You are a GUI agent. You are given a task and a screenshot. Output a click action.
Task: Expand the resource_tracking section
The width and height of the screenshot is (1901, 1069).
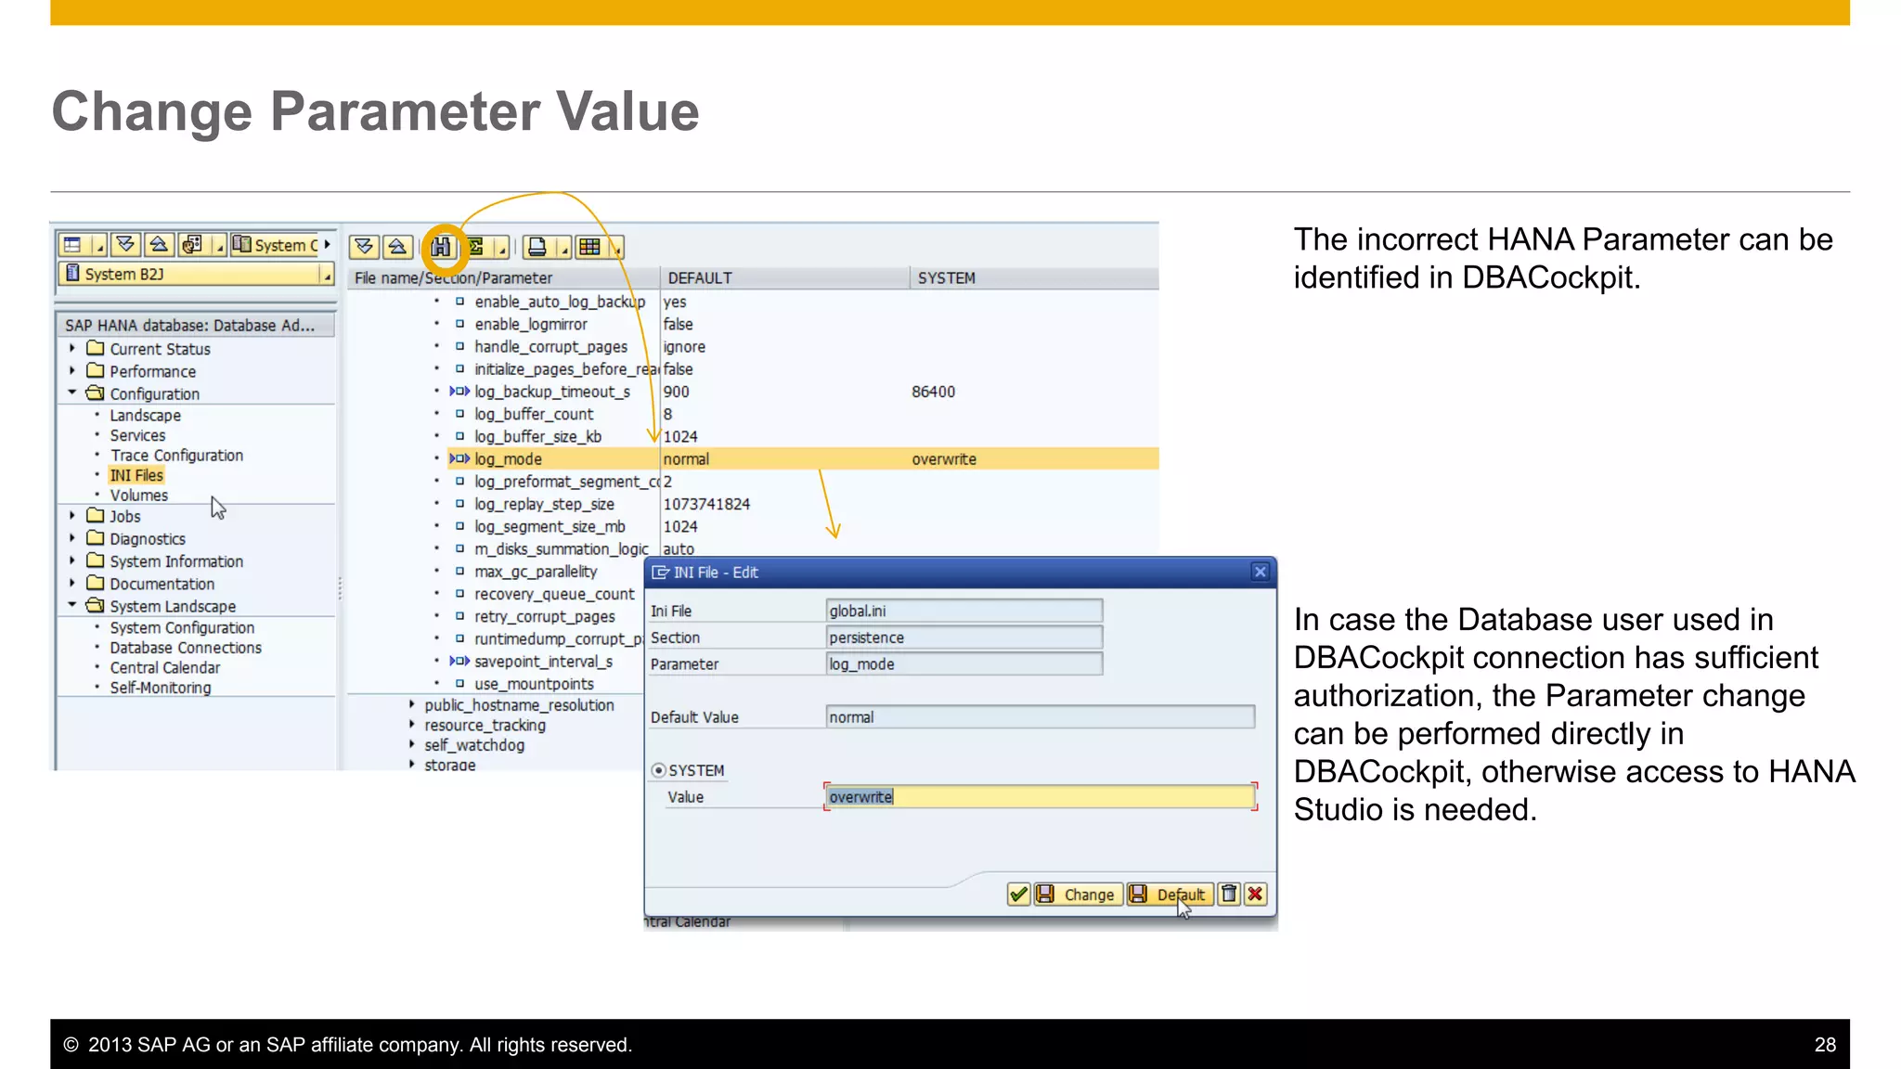coord(412,725)
